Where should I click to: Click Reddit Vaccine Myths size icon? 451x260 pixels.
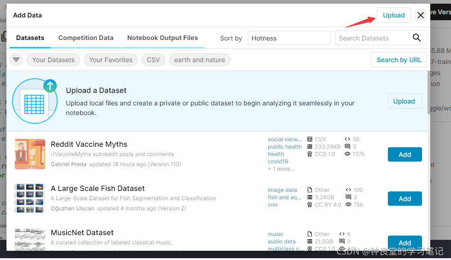(x=310, y=147)
